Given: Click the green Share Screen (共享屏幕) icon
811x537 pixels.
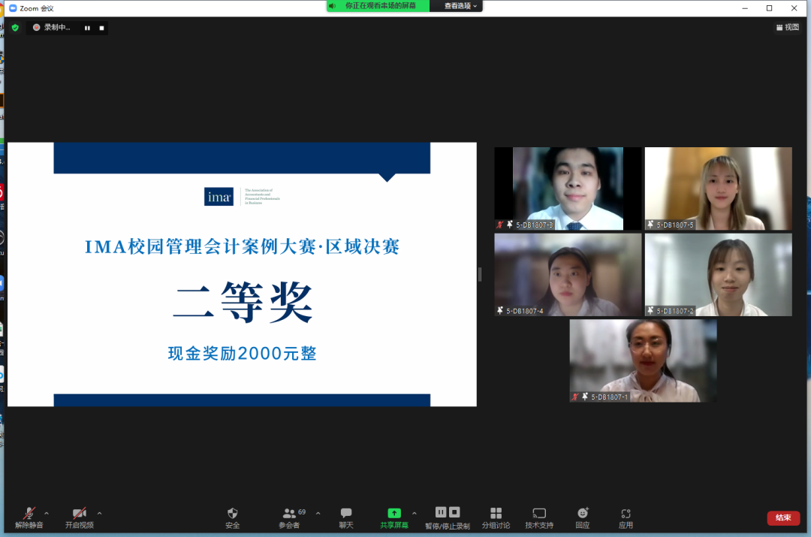Looking at the screenshot, I should (x=394, y=513).
